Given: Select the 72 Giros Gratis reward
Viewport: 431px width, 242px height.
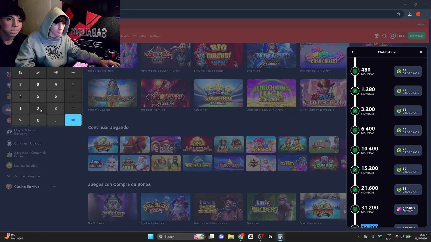Looking at the screenshot, I should click(408, 150).
